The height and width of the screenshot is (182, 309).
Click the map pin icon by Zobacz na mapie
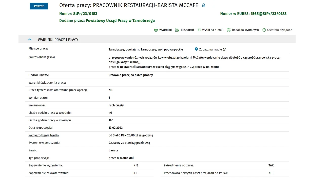point(196,49)
